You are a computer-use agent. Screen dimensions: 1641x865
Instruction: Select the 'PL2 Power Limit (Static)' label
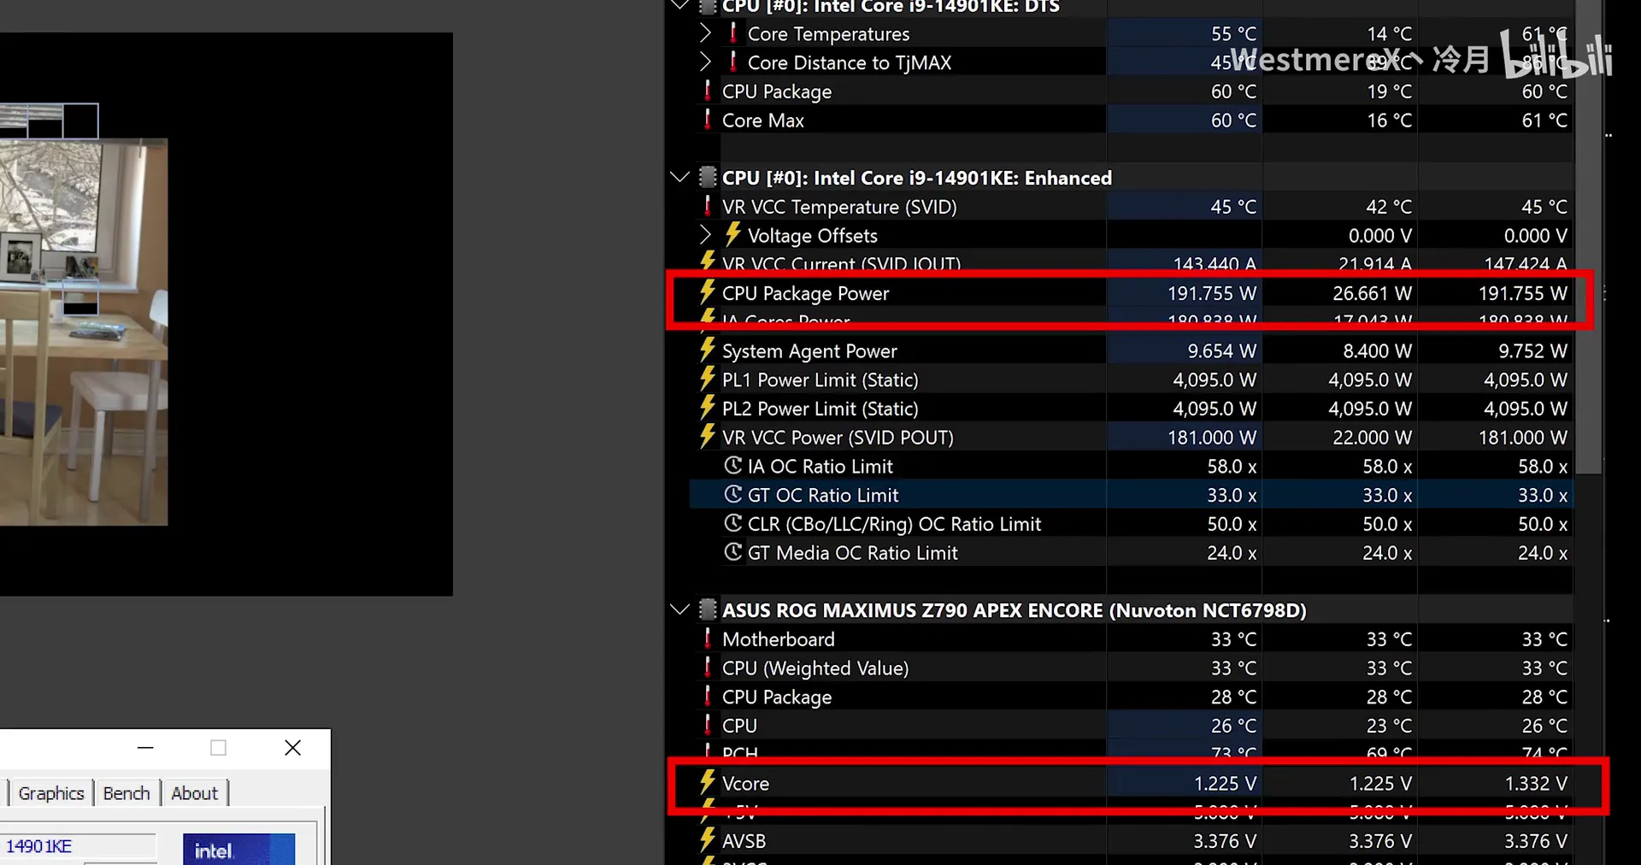[x=820, y=409]
